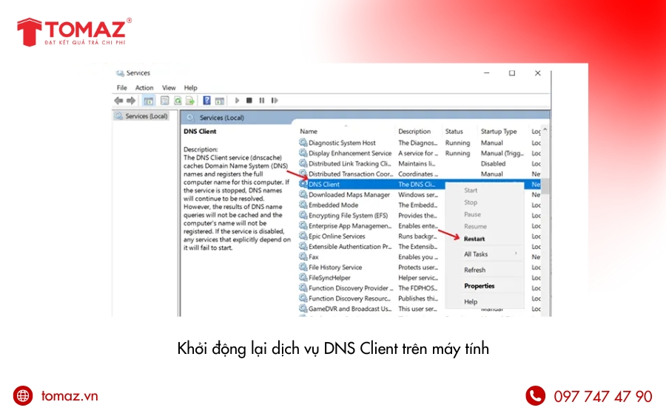Sort by the Description column header
The height and width of the screenshot is (416, 666).
(x=414, y=132)
